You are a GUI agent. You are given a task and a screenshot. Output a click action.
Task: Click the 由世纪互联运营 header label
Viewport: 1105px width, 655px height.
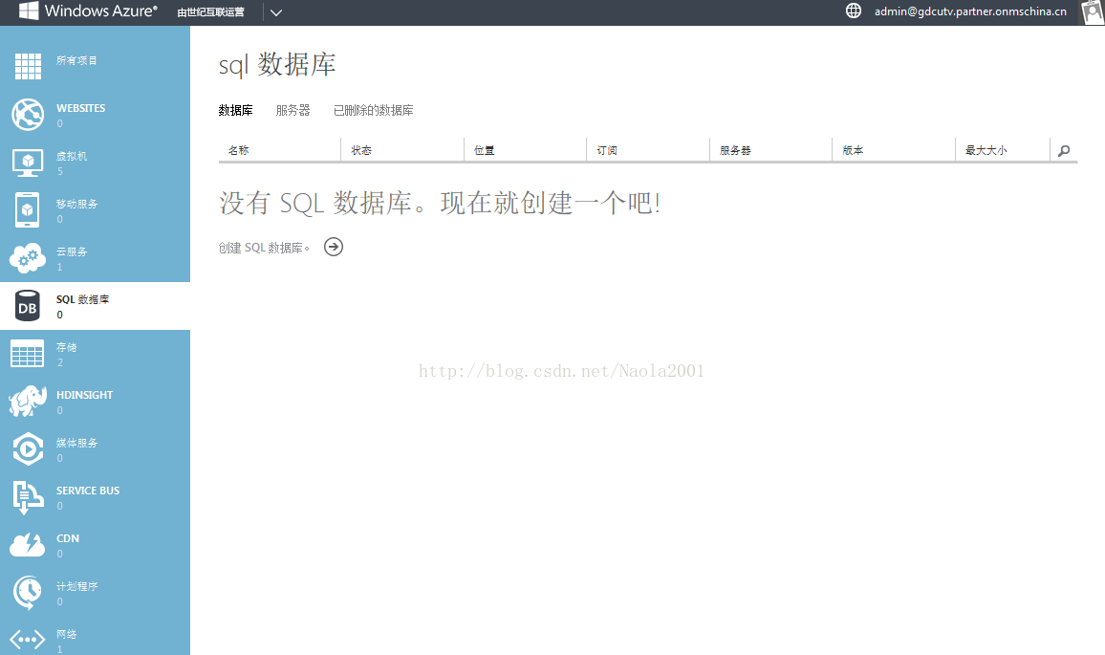point(210,12)
